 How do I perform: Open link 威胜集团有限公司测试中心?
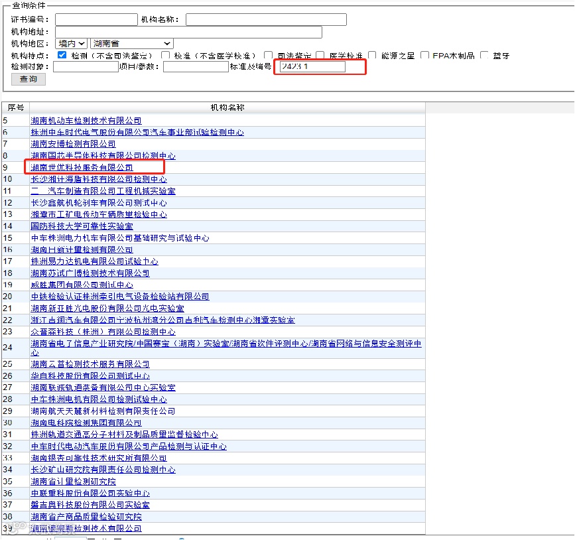(x=82, y=285)
